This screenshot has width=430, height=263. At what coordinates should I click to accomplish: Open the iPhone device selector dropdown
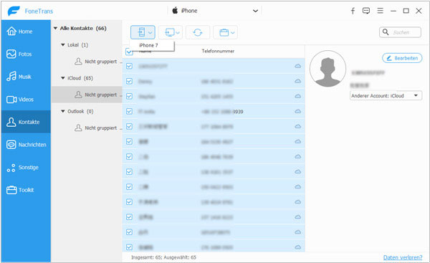[x=255, y=11]
